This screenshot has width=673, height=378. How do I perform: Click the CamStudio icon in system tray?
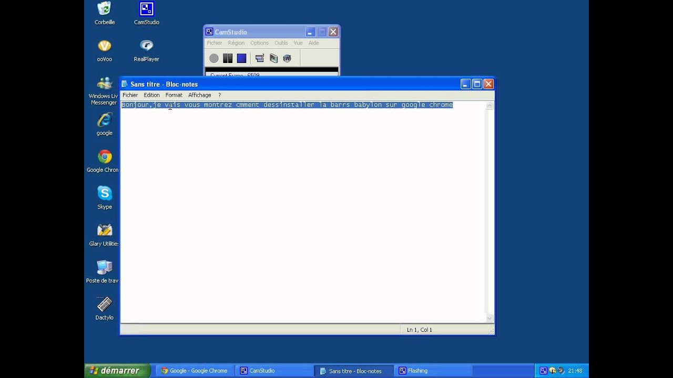coord(543,371)
